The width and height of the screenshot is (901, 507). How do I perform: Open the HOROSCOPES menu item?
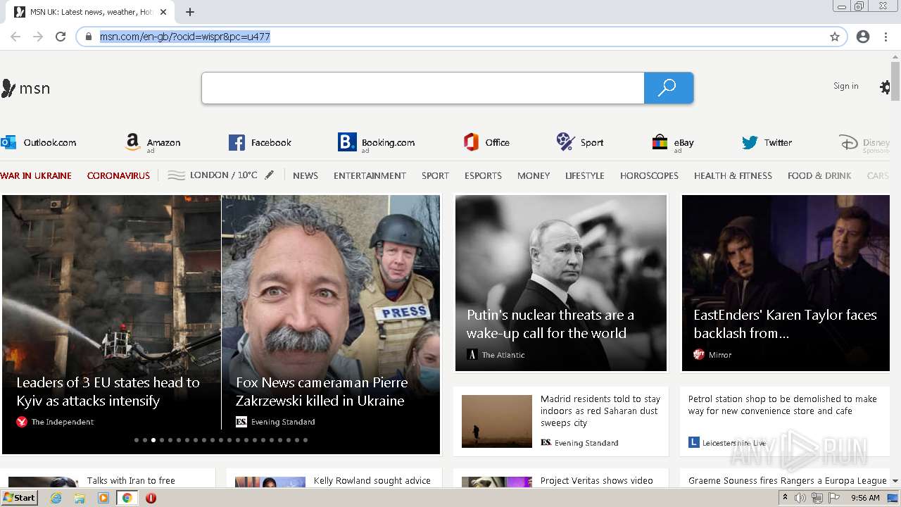click(649, 175)
